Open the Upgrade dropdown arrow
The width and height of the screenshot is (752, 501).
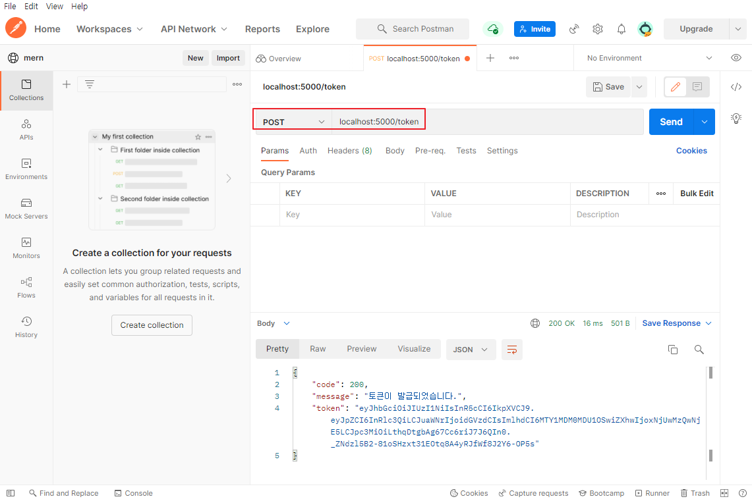click(x=738, y=29)
